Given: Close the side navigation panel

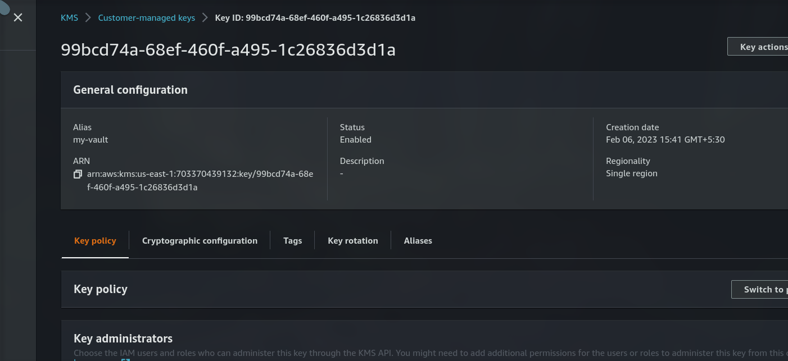Looking at the screenshot, I should (18, 18).
